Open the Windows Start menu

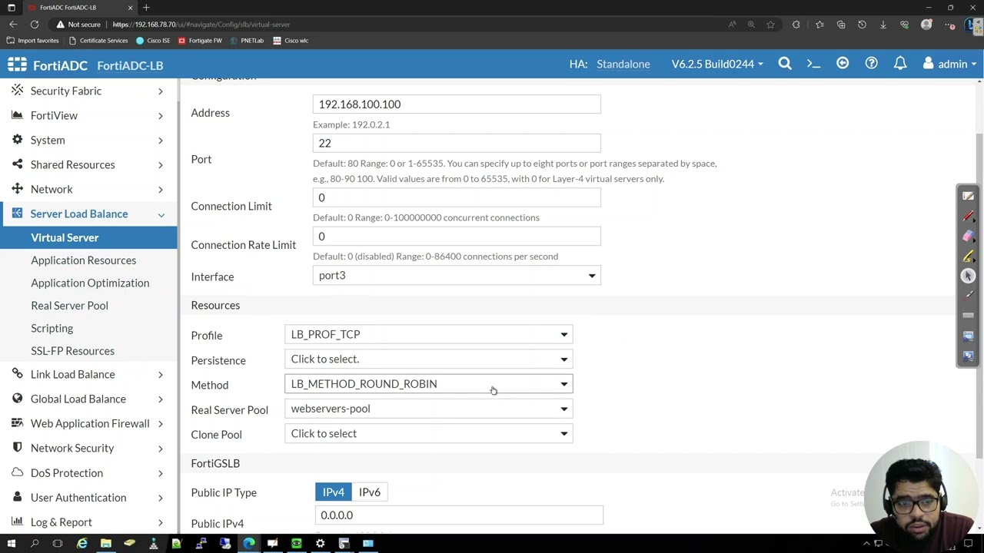click(11, 544)
